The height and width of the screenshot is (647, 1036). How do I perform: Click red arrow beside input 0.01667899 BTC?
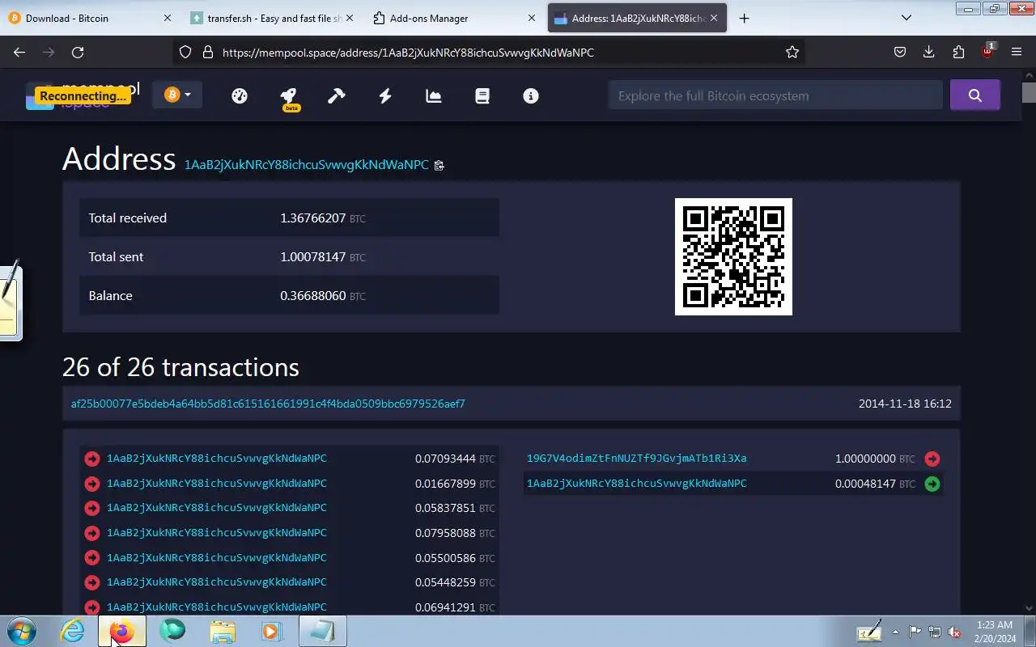(x=92, y=484)
